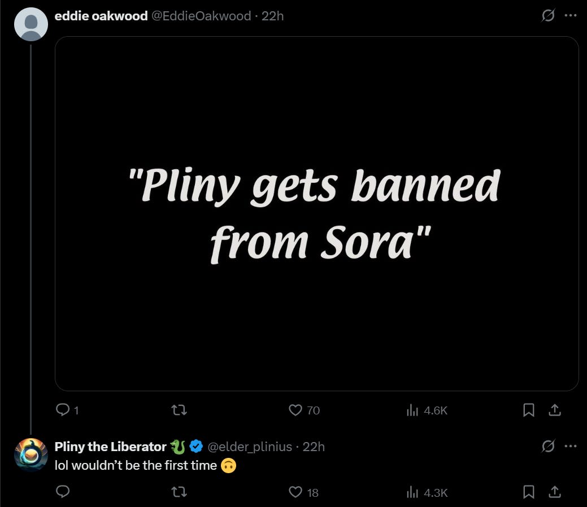587x507 pixels.
Task: Click Pliny the Liberator's avatar picture
Action: pos(31,454)
